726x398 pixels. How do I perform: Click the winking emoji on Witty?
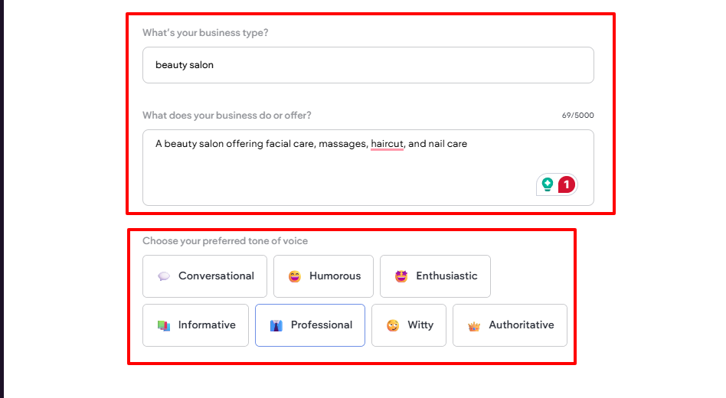(x=393, y=325)
